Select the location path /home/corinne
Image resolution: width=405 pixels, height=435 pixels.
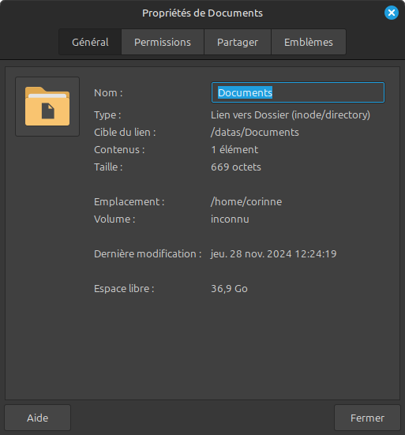(x=246, y=201)
